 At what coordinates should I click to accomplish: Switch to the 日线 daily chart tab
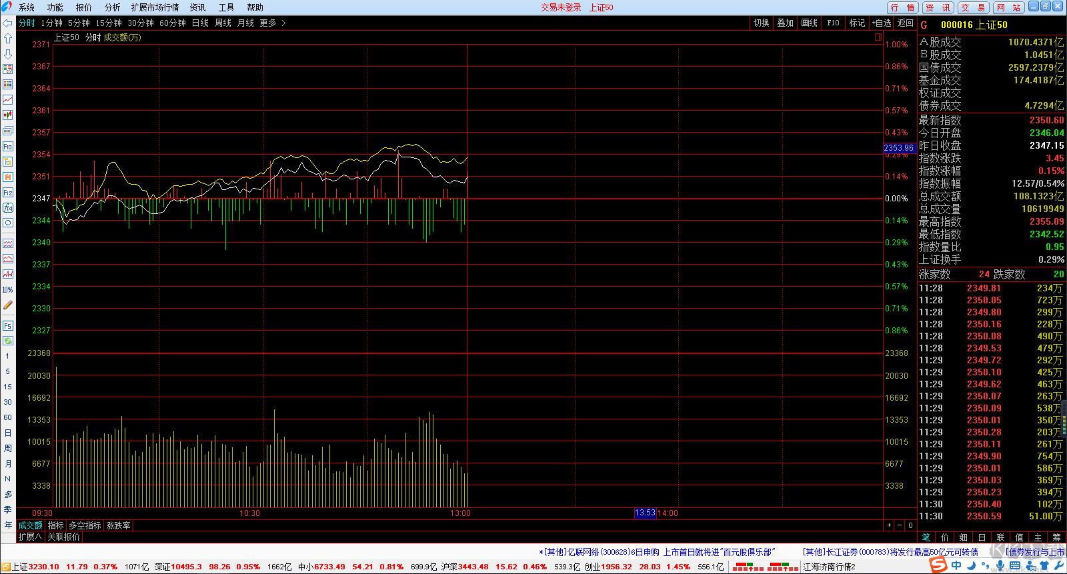pos(200,23)
